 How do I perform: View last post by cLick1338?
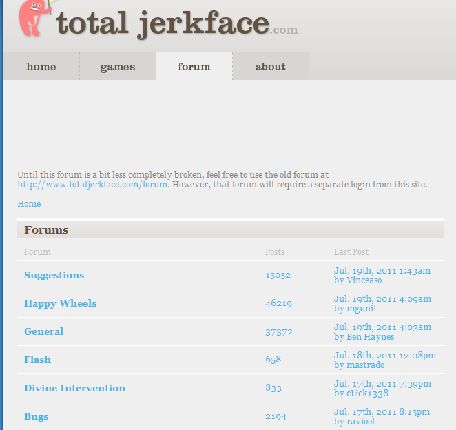(x=382, y=388)
